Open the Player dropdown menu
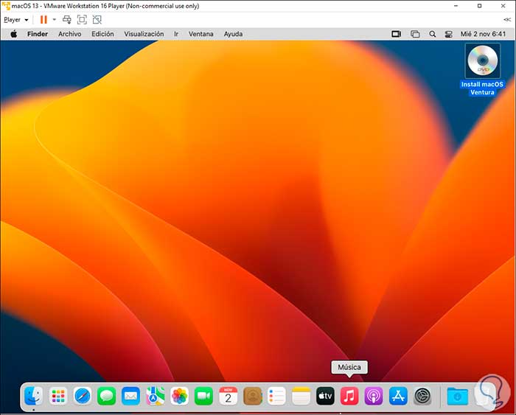516x415 pixels. pos(16,20)
